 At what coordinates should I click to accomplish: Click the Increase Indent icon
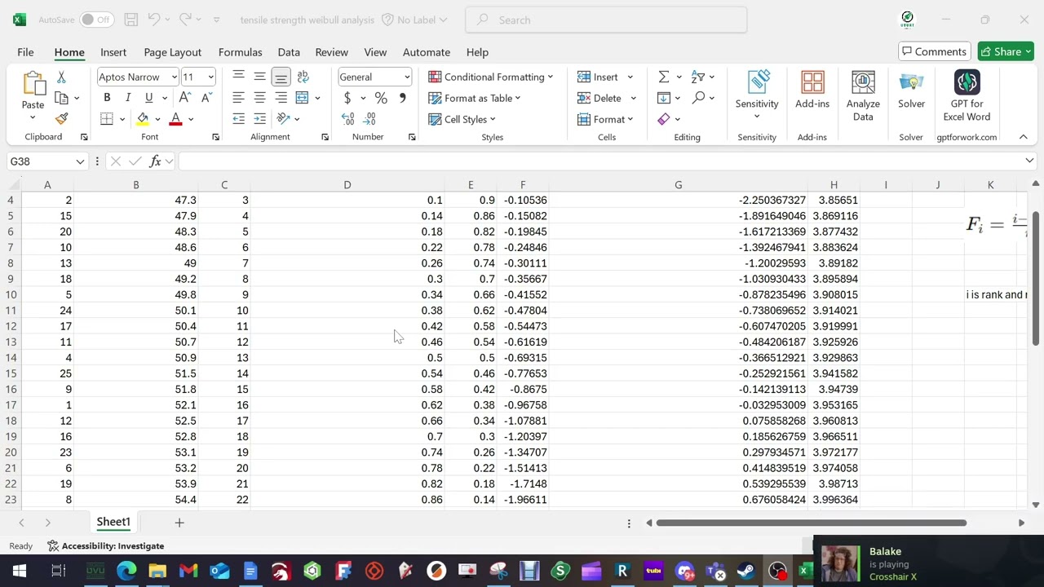pyautogui.click(x=259, y=119)
